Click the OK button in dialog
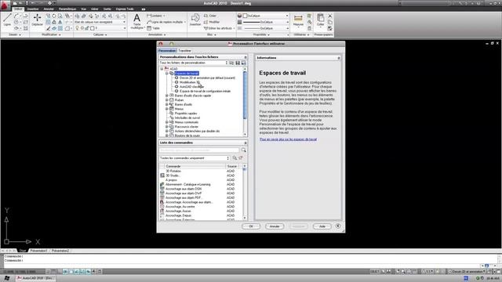502x282 pixels. 251,226
